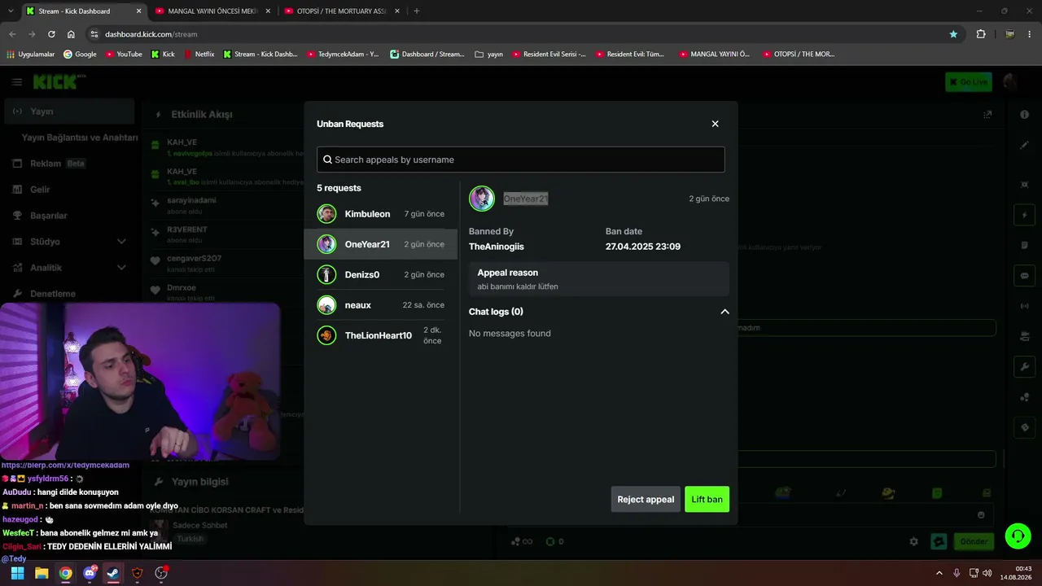The width and height of the screenshot is (1042, 586).
Task: Reload the page
Action: coord(51,34)
